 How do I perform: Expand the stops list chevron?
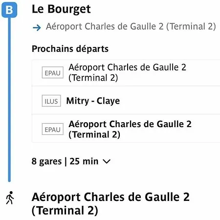[x=107, y=161]
